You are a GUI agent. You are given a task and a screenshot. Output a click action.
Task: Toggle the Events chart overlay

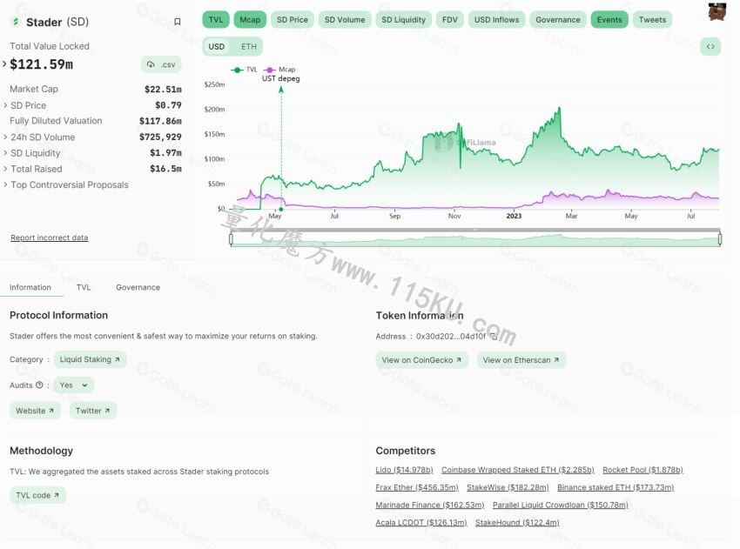pyautogui.click(x=609, y=20)
